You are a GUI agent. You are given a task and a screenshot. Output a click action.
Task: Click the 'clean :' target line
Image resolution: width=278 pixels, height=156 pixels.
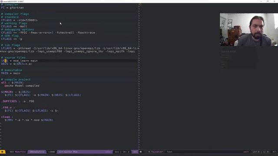[7, 117]
